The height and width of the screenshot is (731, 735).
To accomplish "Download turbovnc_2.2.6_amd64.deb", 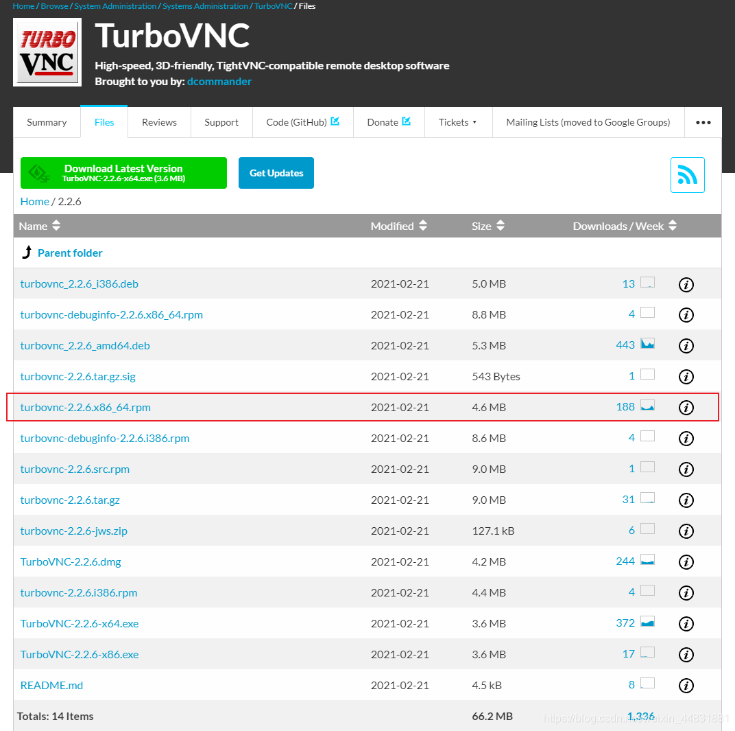I will [x=85, y=346].
